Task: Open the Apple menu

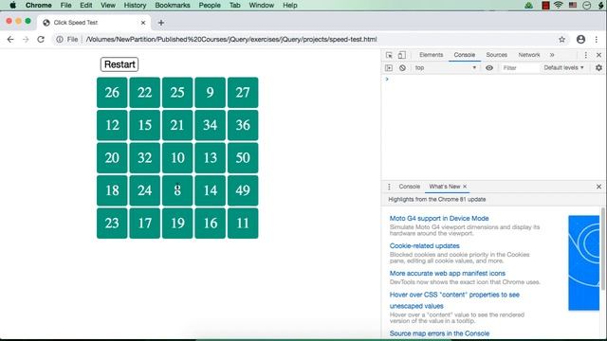Action: (12, 5)
